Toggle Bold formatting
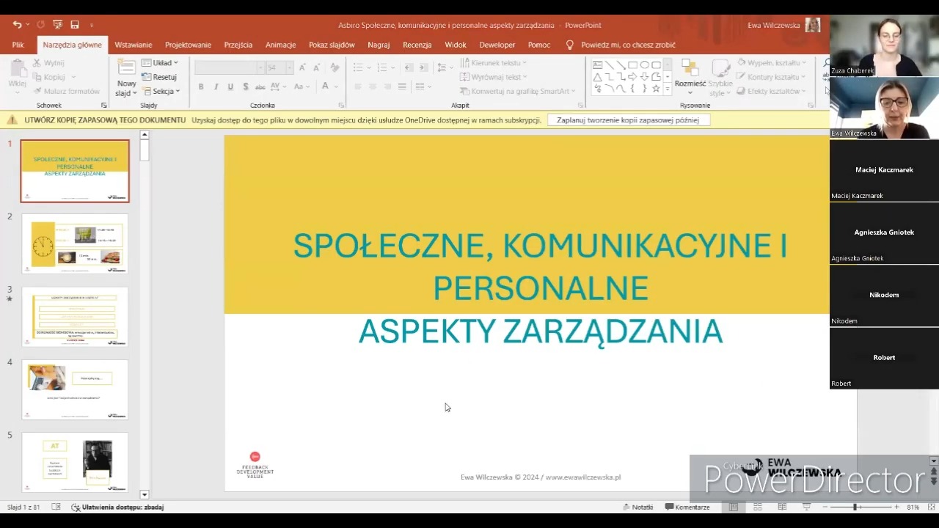Screen dimensions: 939x528 coord(201,87)
